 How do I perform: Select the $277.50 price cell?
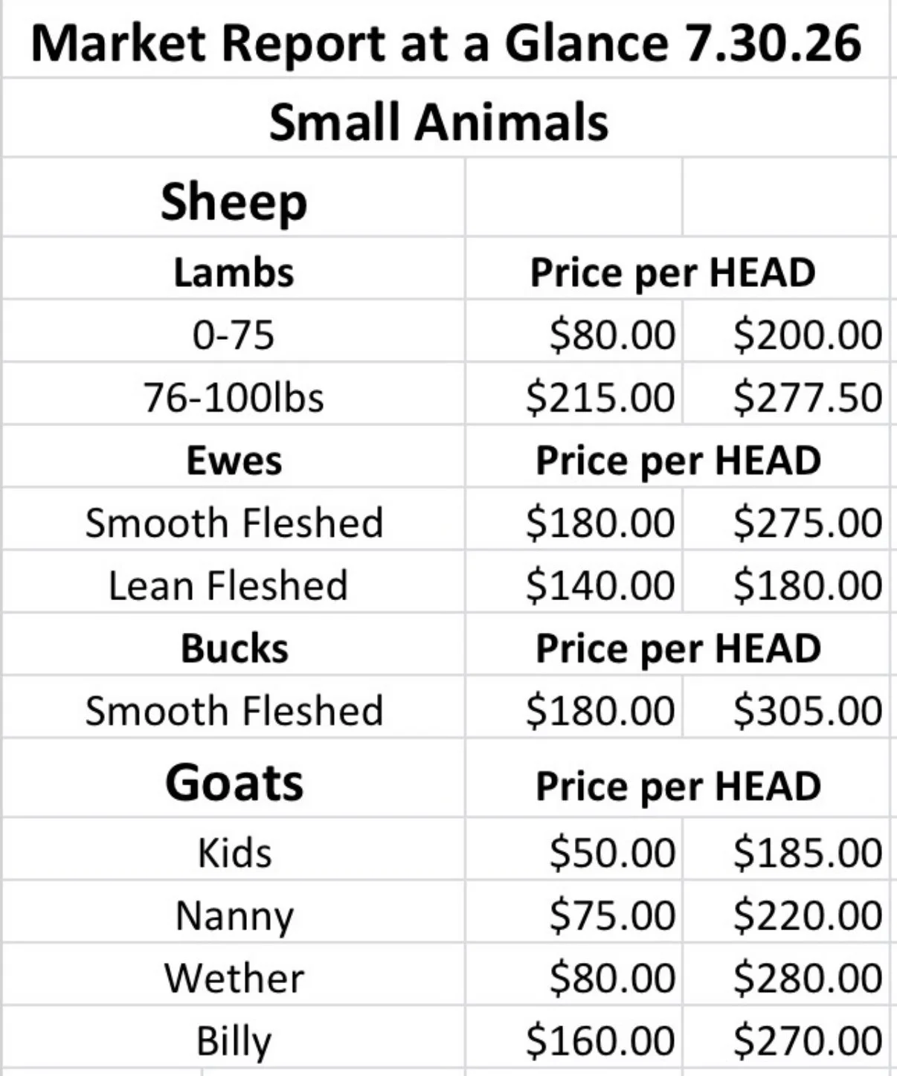786,394
